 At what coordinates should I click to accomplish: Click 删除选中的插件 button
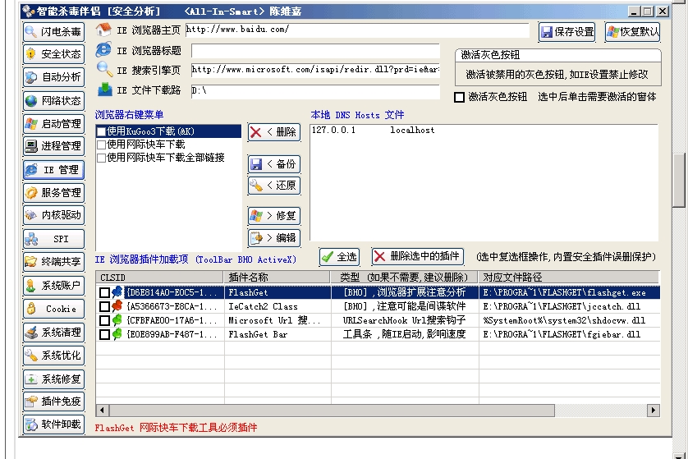click(x=418, y=256)
